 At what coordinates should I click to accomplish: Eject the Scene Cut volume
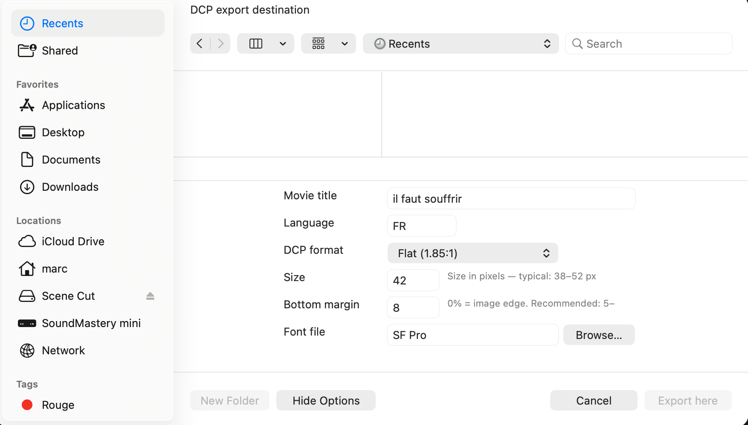pos(150,296)
